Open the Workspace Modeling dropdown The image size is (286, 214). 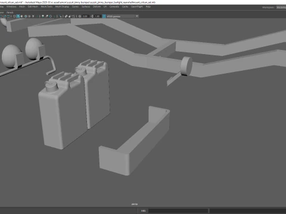[281, 7]
